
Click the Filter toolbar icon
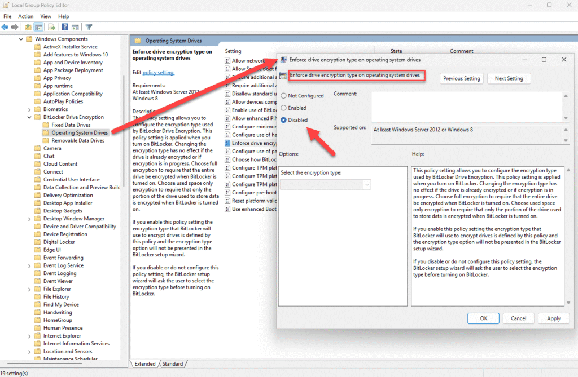click(89, 27)
